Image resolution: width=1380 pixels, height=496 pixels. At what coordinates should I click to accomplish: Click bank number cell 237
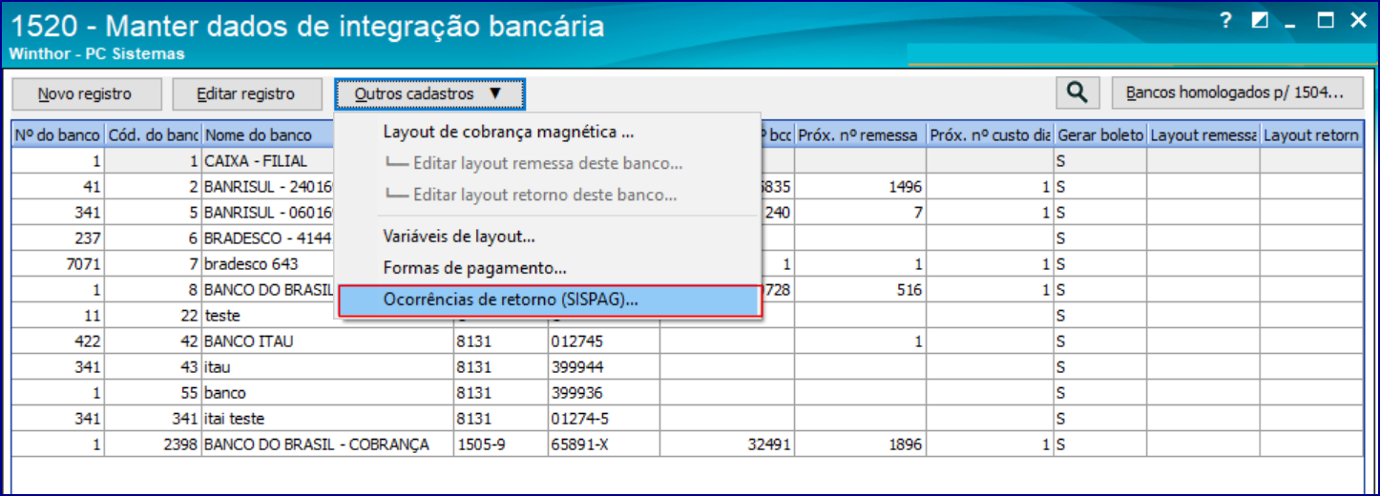(58, 238)
